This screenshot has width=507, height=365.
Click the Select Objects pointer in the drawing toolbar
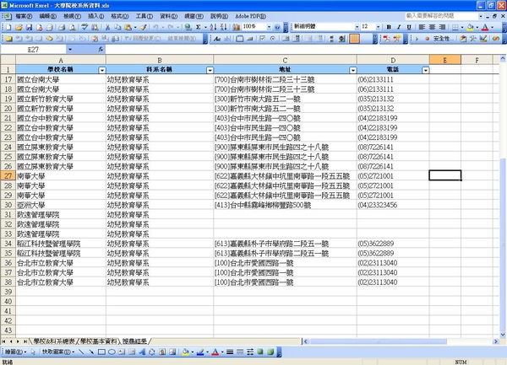coord(33,352)
